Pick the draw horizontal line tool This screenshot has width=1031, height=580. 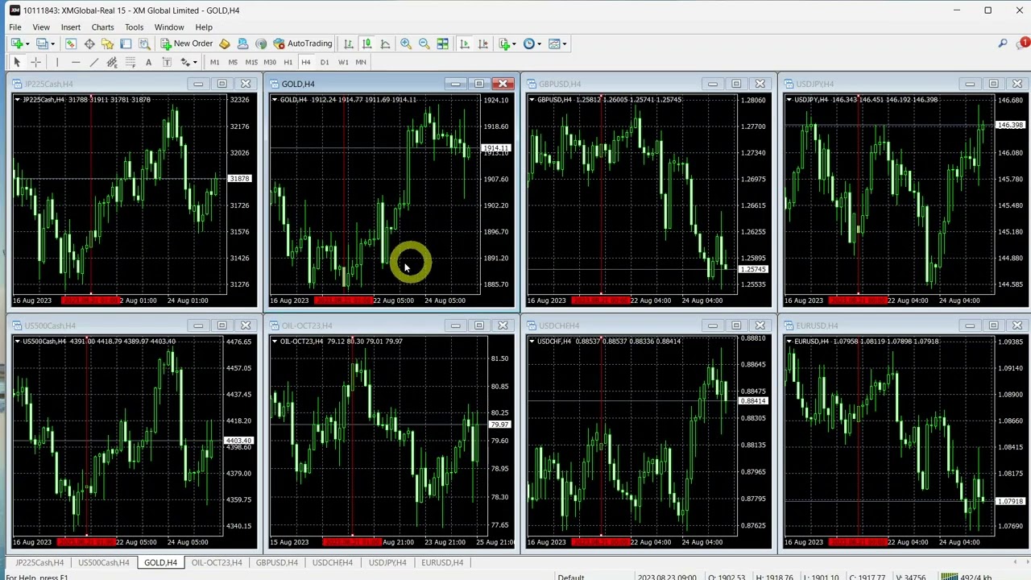pyautogui.click(x=76, y=62)
